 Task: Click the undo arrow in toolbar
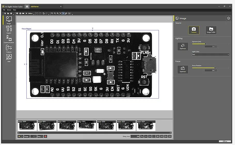(44, 13)
